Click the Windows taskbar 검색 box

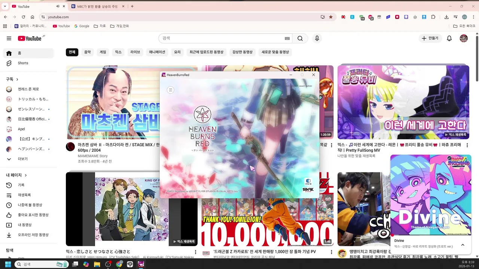point(42,264)
